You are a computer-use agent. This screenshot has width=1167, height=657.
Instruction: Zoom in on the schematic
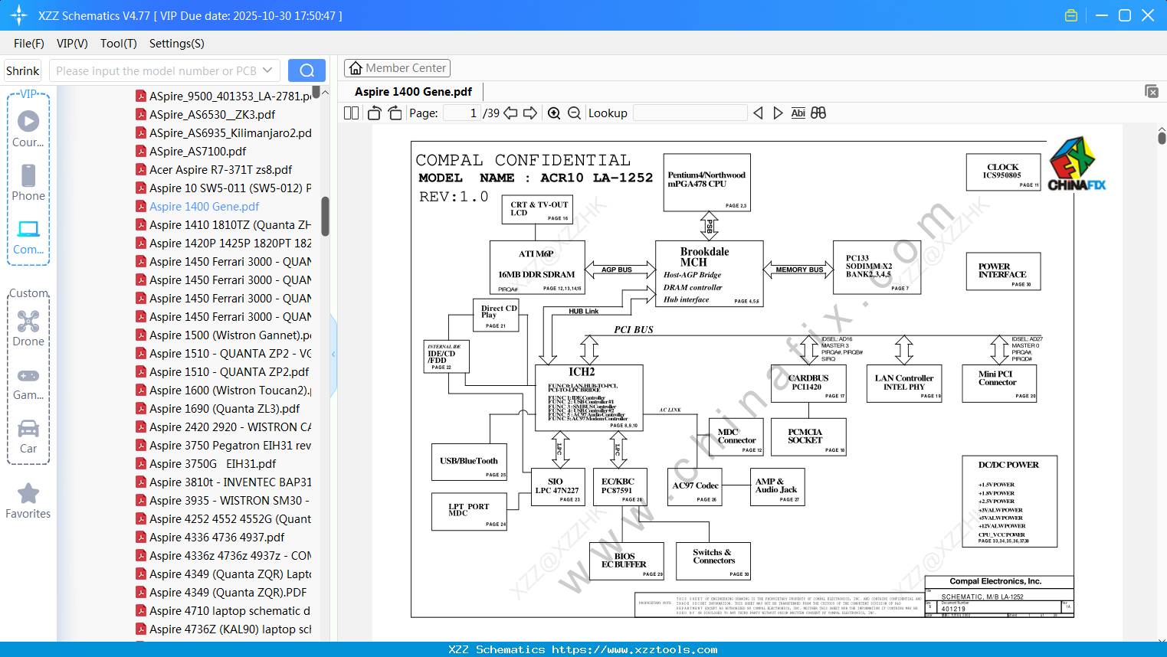(554, 113)
